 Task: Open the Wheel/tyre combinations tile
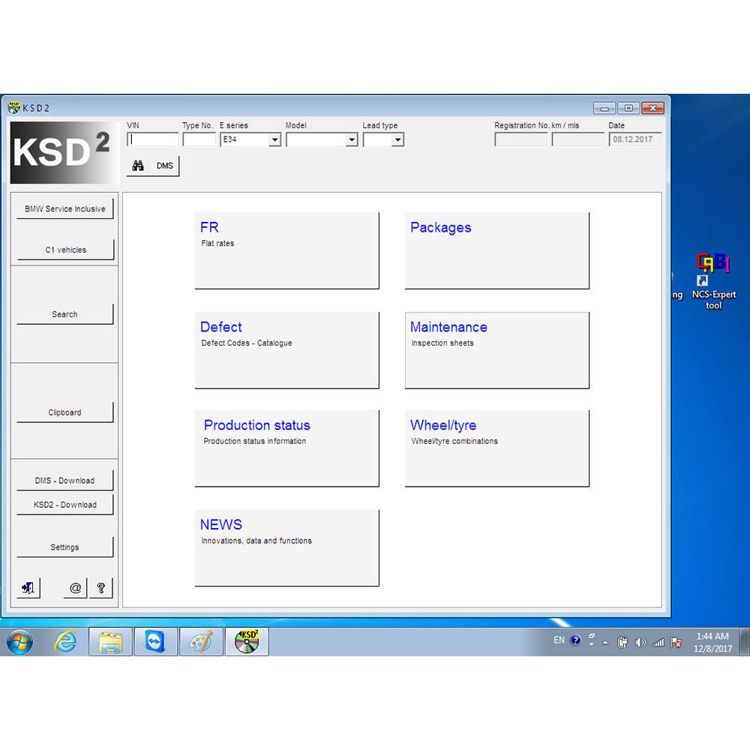(x=497, y=448)
